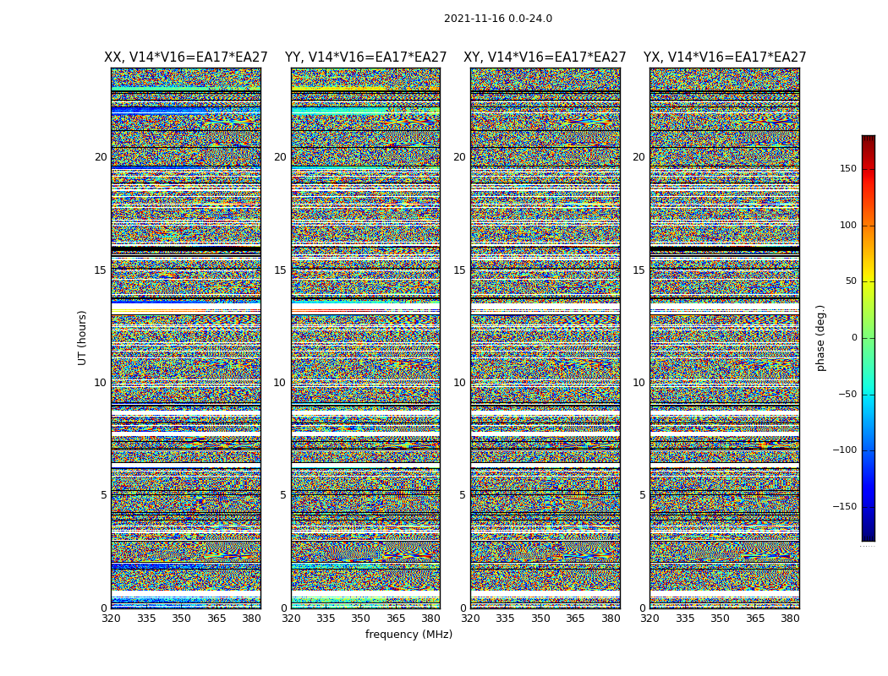
Task: Click the phase colorbar gradient strip
Action: click(x=869, y=338)
